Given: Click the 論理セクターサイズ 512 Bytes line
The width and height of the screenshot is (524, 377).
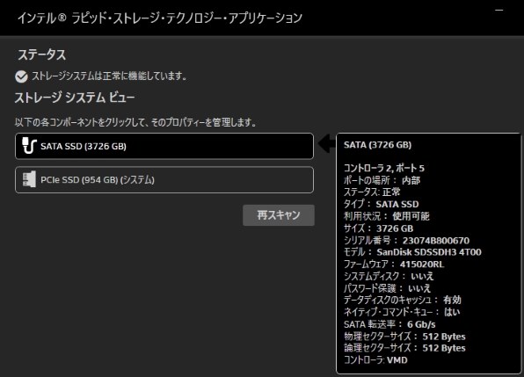Looking at the screenshot, I should click(404, 348).
